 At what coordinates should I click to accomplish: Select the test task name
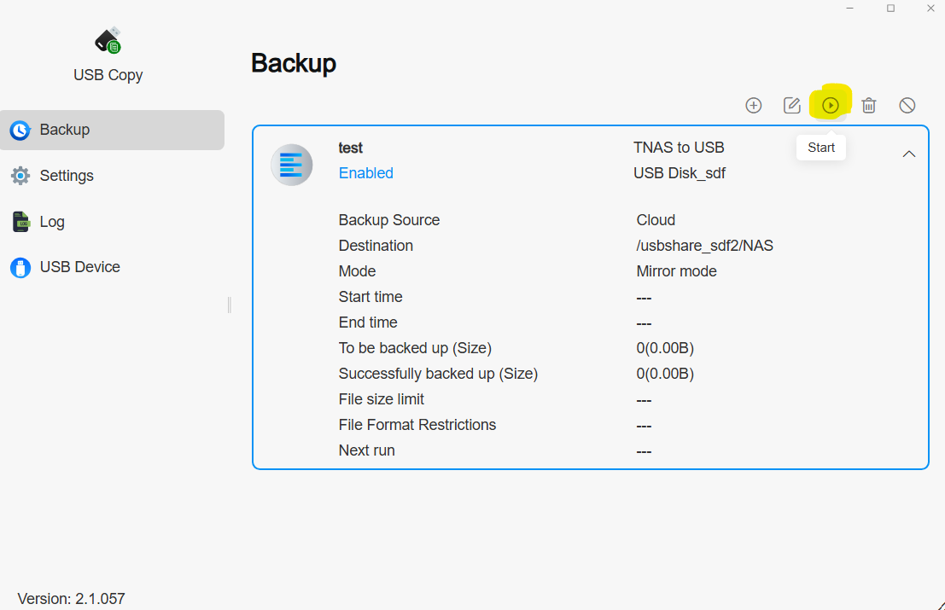[351, 148]
